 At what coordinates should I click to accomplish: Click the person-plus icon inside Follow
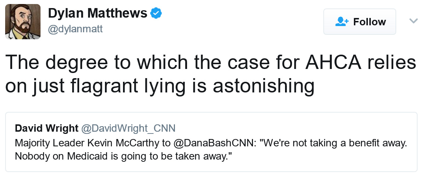[x=342, y=22]
